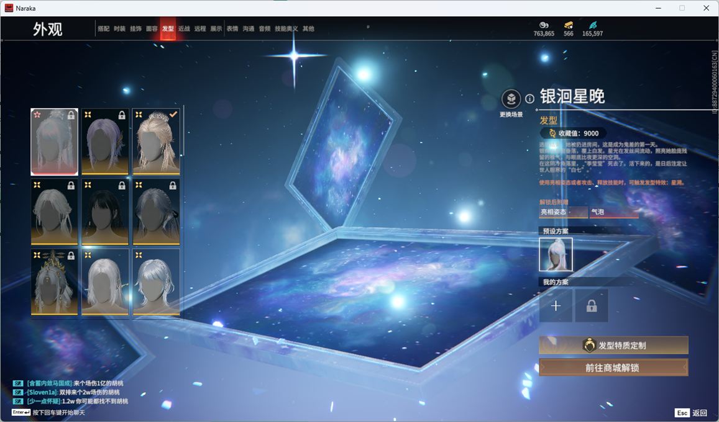Switch to the 面容 tab
719x422 pixels.
tap(152, 29)
